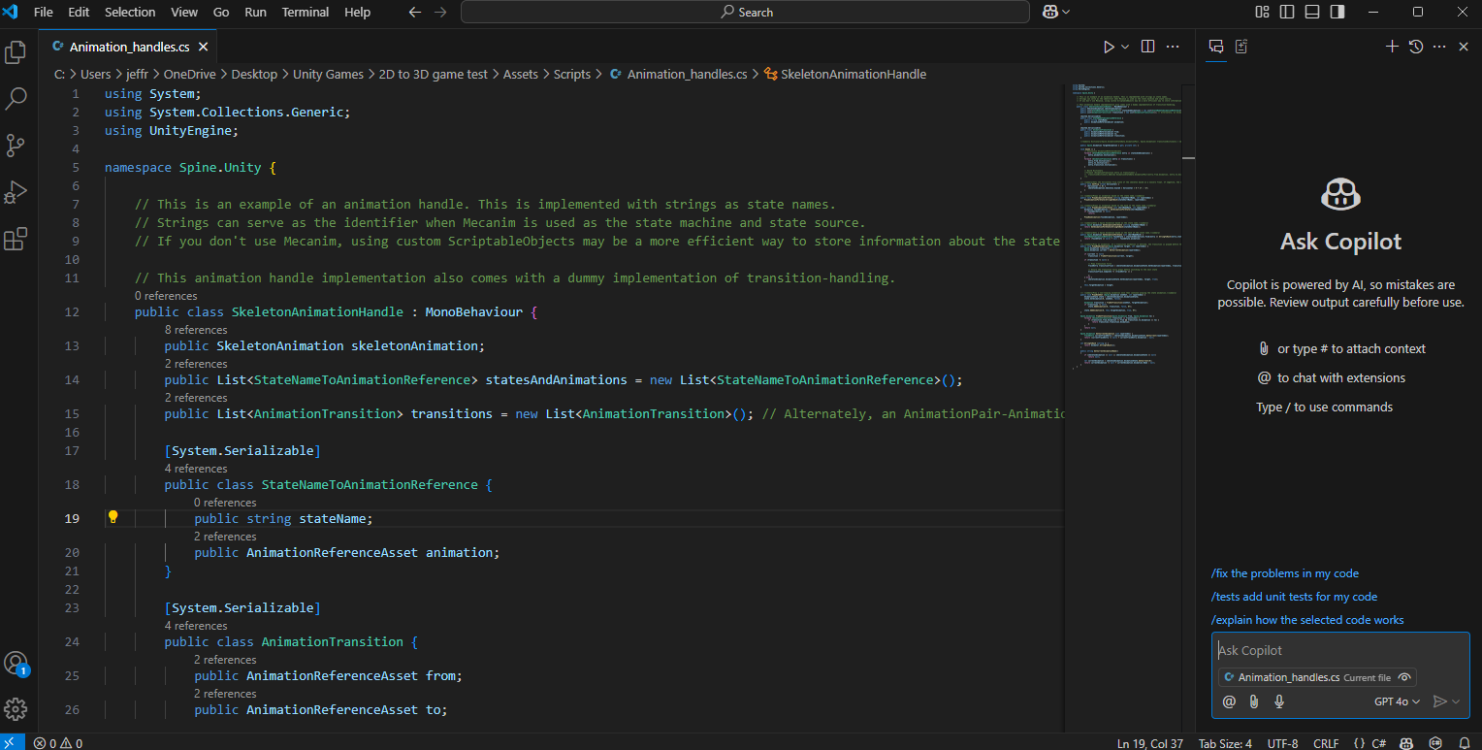1482x750 pixels.
Task: Click the Ask Copilot input field
Action: pyautogui.click(x=1338, y=651)
